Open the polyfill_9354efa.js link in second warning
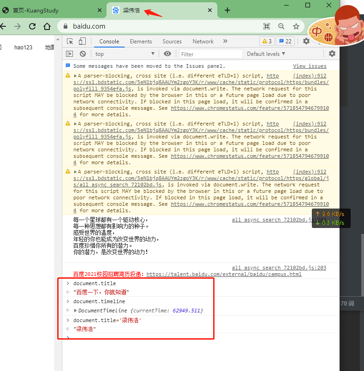Screen dimensions: 364x371 [x=102, y=137]
